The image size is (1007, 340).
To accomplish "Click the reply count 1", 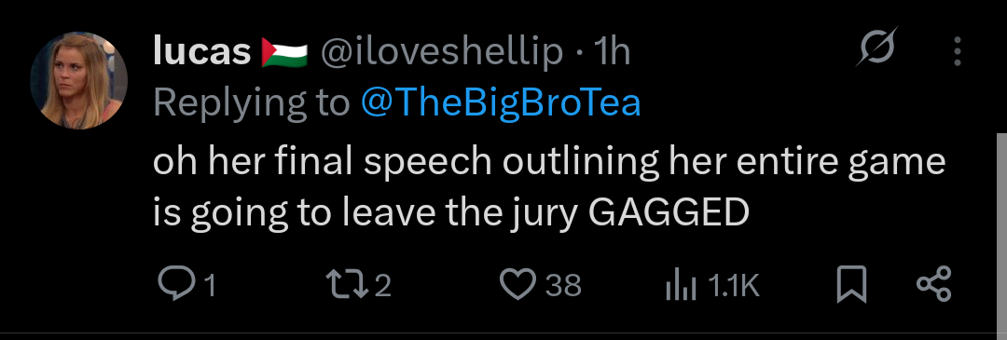I will coord(208,285).
